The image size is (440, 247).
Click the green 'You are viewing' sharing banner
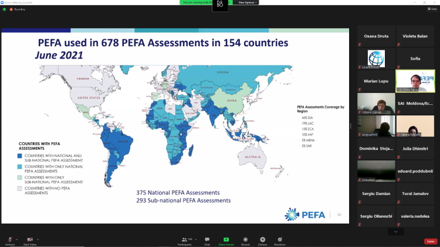coord(207,2)
